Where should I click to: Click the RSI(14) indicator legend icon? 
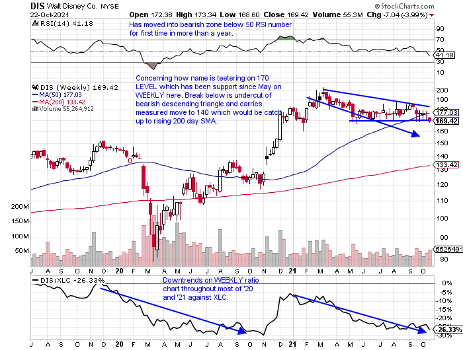click(35, 23)
